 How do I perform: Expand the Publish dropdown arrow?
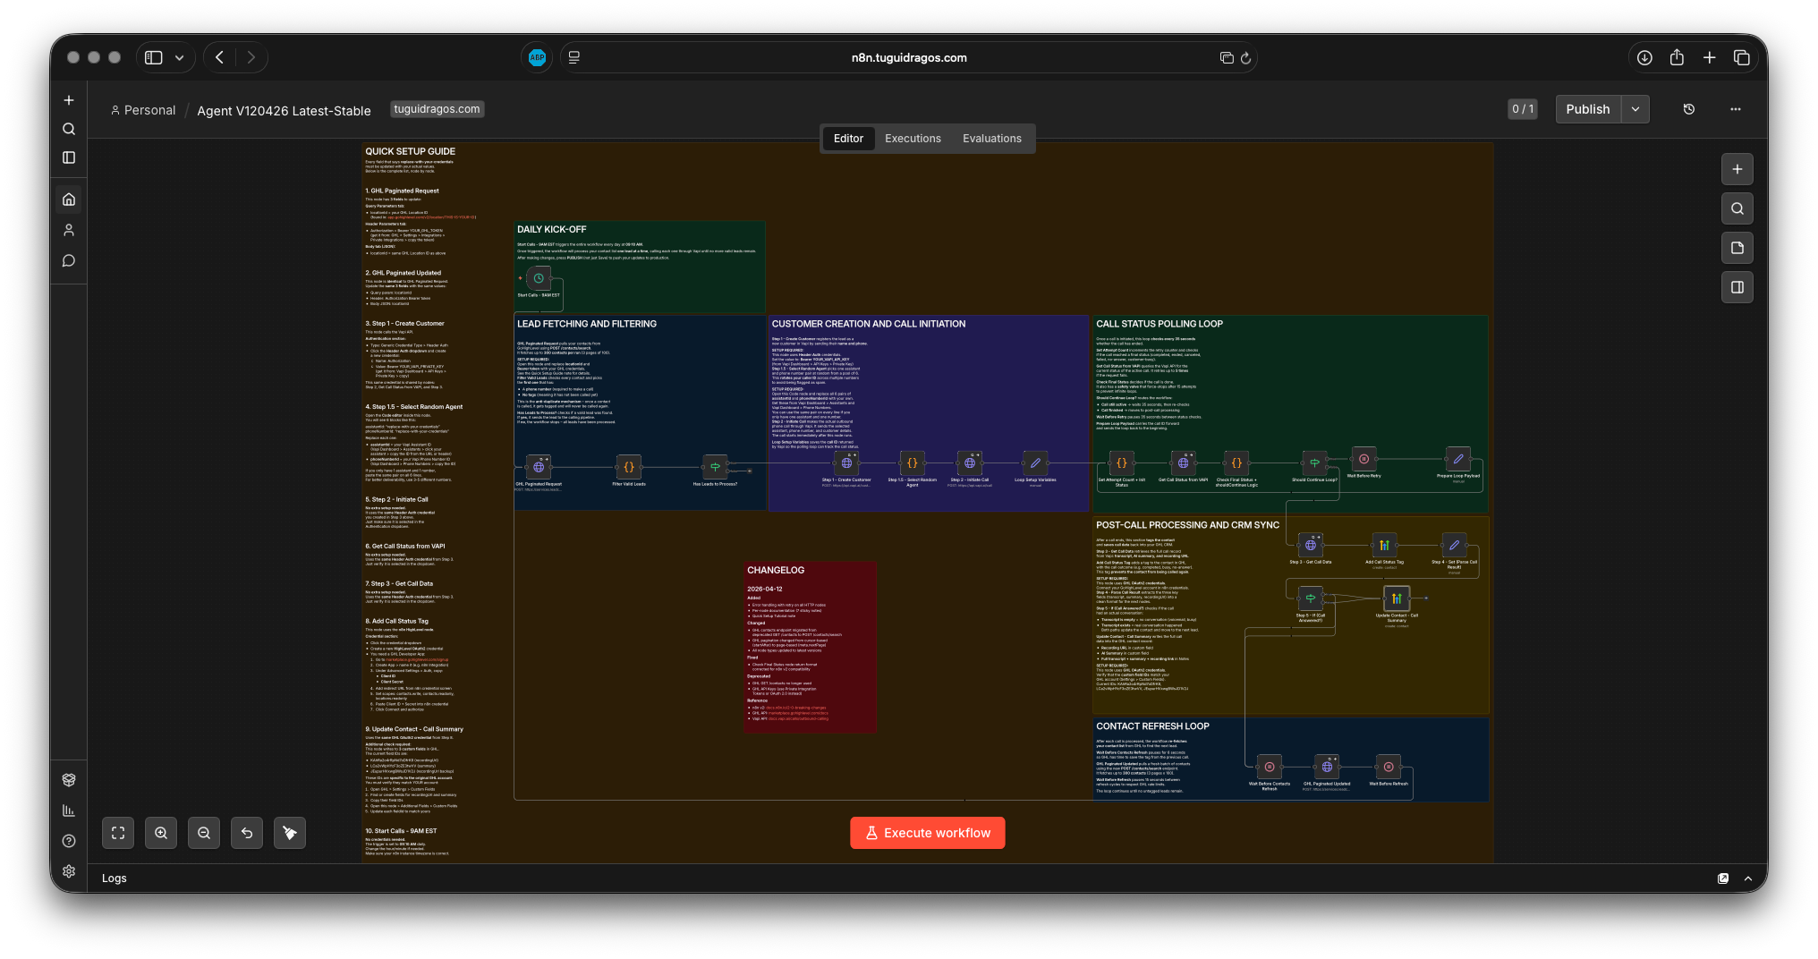[1635, 109]
